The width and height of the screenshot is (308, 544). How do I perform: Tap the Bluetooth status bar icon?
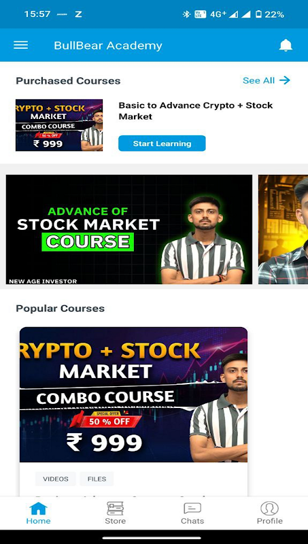tap(186, 14)
